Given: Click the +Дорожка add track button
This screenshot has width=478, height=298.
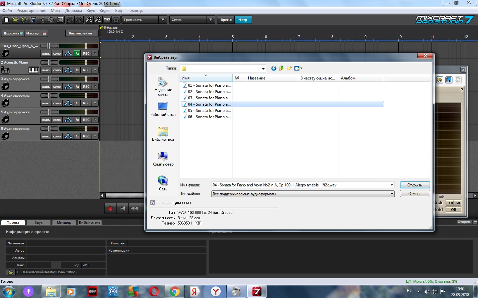Looking at the screenshot, I should pyautogui.click(x=13, y=33).
